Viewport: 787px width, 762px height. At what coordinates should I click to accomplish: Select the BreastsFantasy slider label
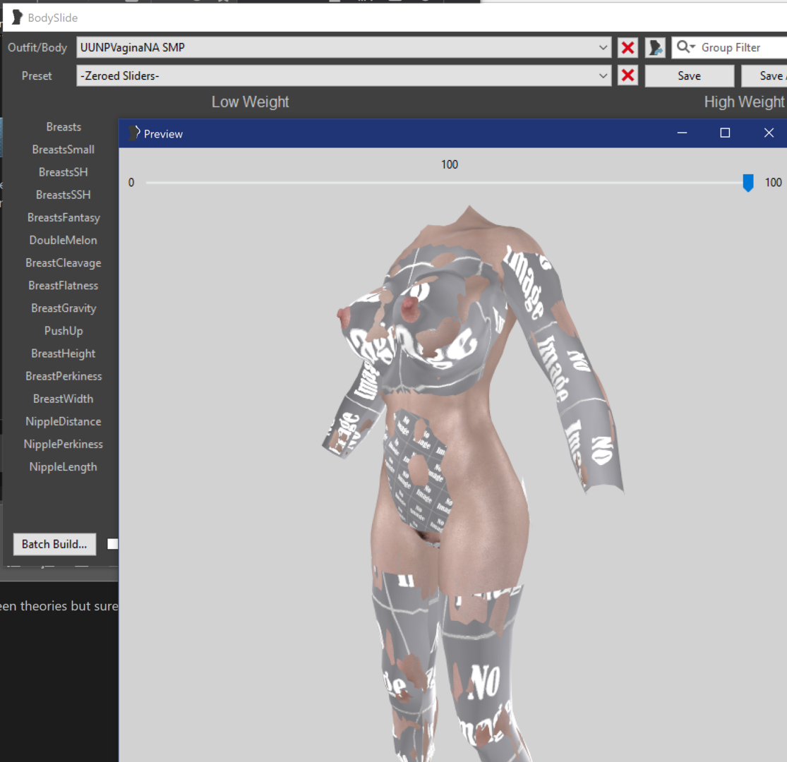[x=64, y=218]
